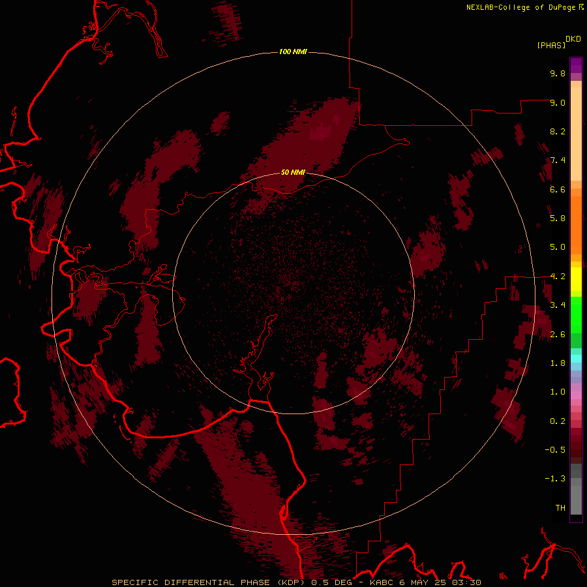Screen dimensions: 587x587
Task: Click the cyan segment of the color bar
Action: click(x=576, y=359)
